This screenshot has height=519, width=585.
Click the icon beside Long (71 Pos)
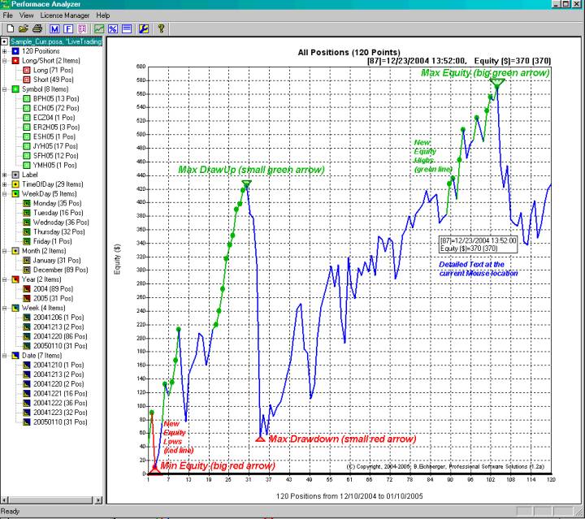[27, 70]
